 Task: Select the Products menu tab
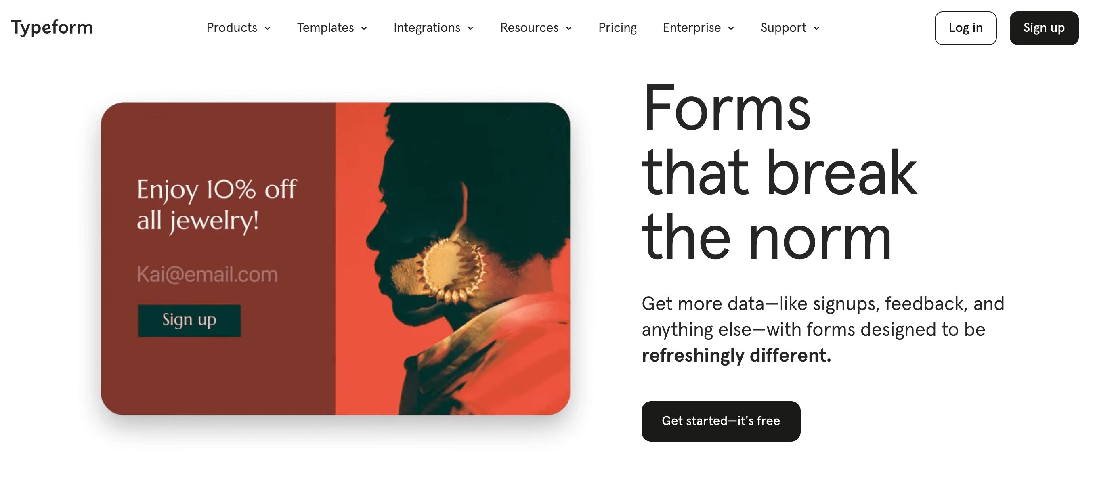pyautogui.click(x=237, y=28)
